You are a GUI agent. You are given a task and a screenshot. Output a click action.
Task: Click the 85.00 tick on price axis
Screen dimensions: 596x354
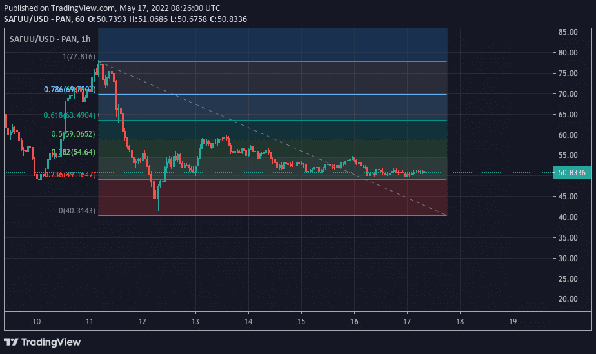click(x=568, y=32)
